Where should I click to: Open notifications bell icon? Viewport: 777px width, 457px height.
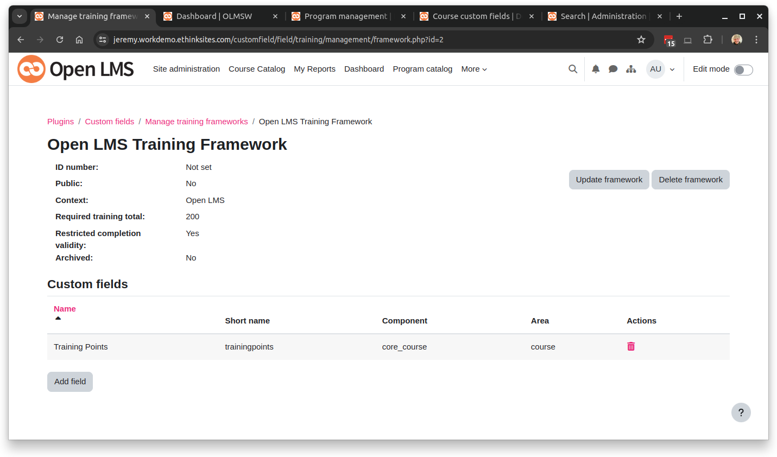(596, 69)
